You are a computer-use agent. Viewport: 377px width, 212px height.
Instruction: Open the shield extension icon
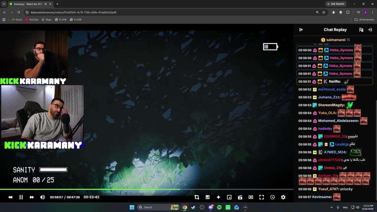click(x=341, y=12)
